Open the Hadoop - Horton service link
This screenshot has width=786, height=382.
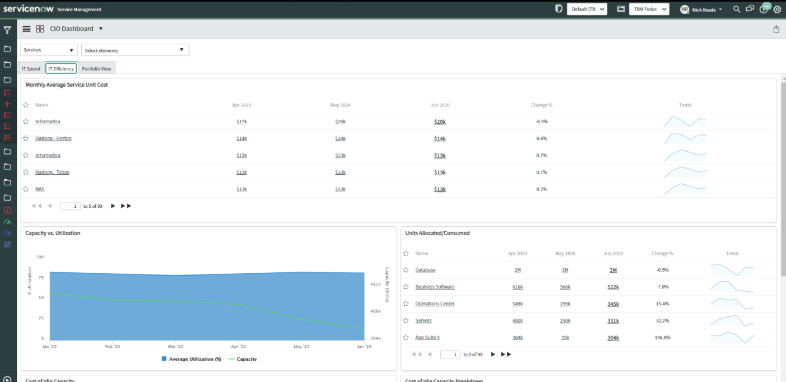[x=53, y=138]
